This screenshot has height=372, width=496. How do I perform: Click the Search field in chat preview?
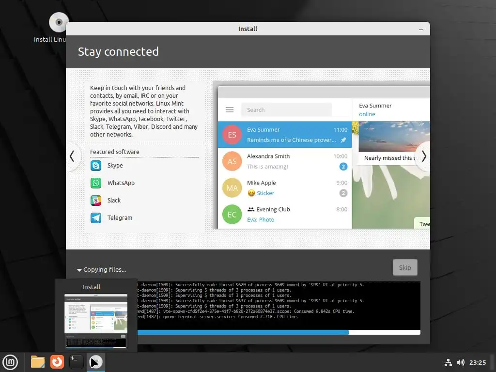[x=286, y=110]
